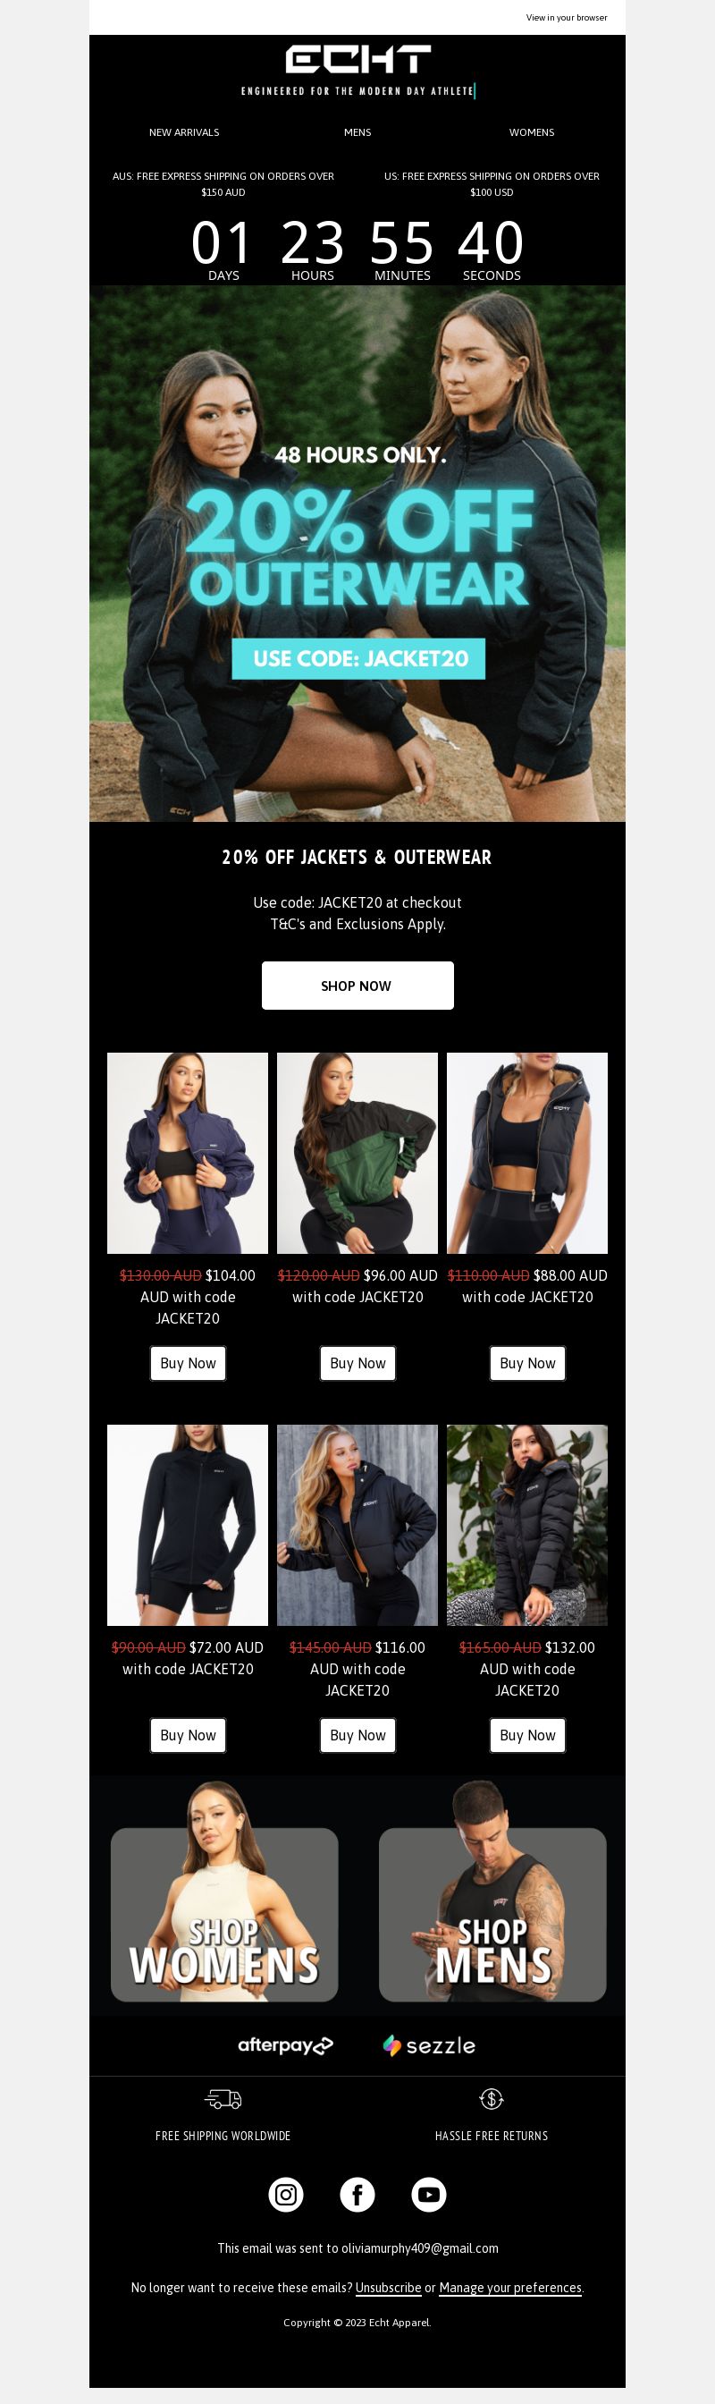Click the Unsubscribe link
This screenshot has width=715, height=2404.
pyautogui.click(x=389, y=2288)
